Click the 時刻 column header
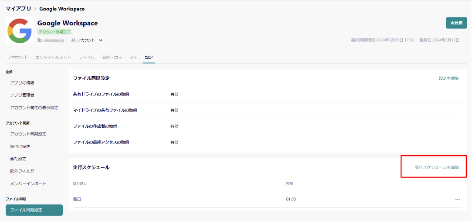The width and height of the screenshot is (472, 221). (x=289, y=183)
